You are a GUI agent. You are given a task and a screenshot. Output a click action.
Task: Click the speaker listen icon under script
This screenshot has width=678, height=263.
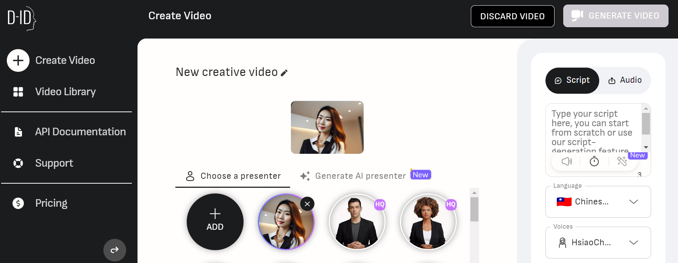tap(566, 161)
